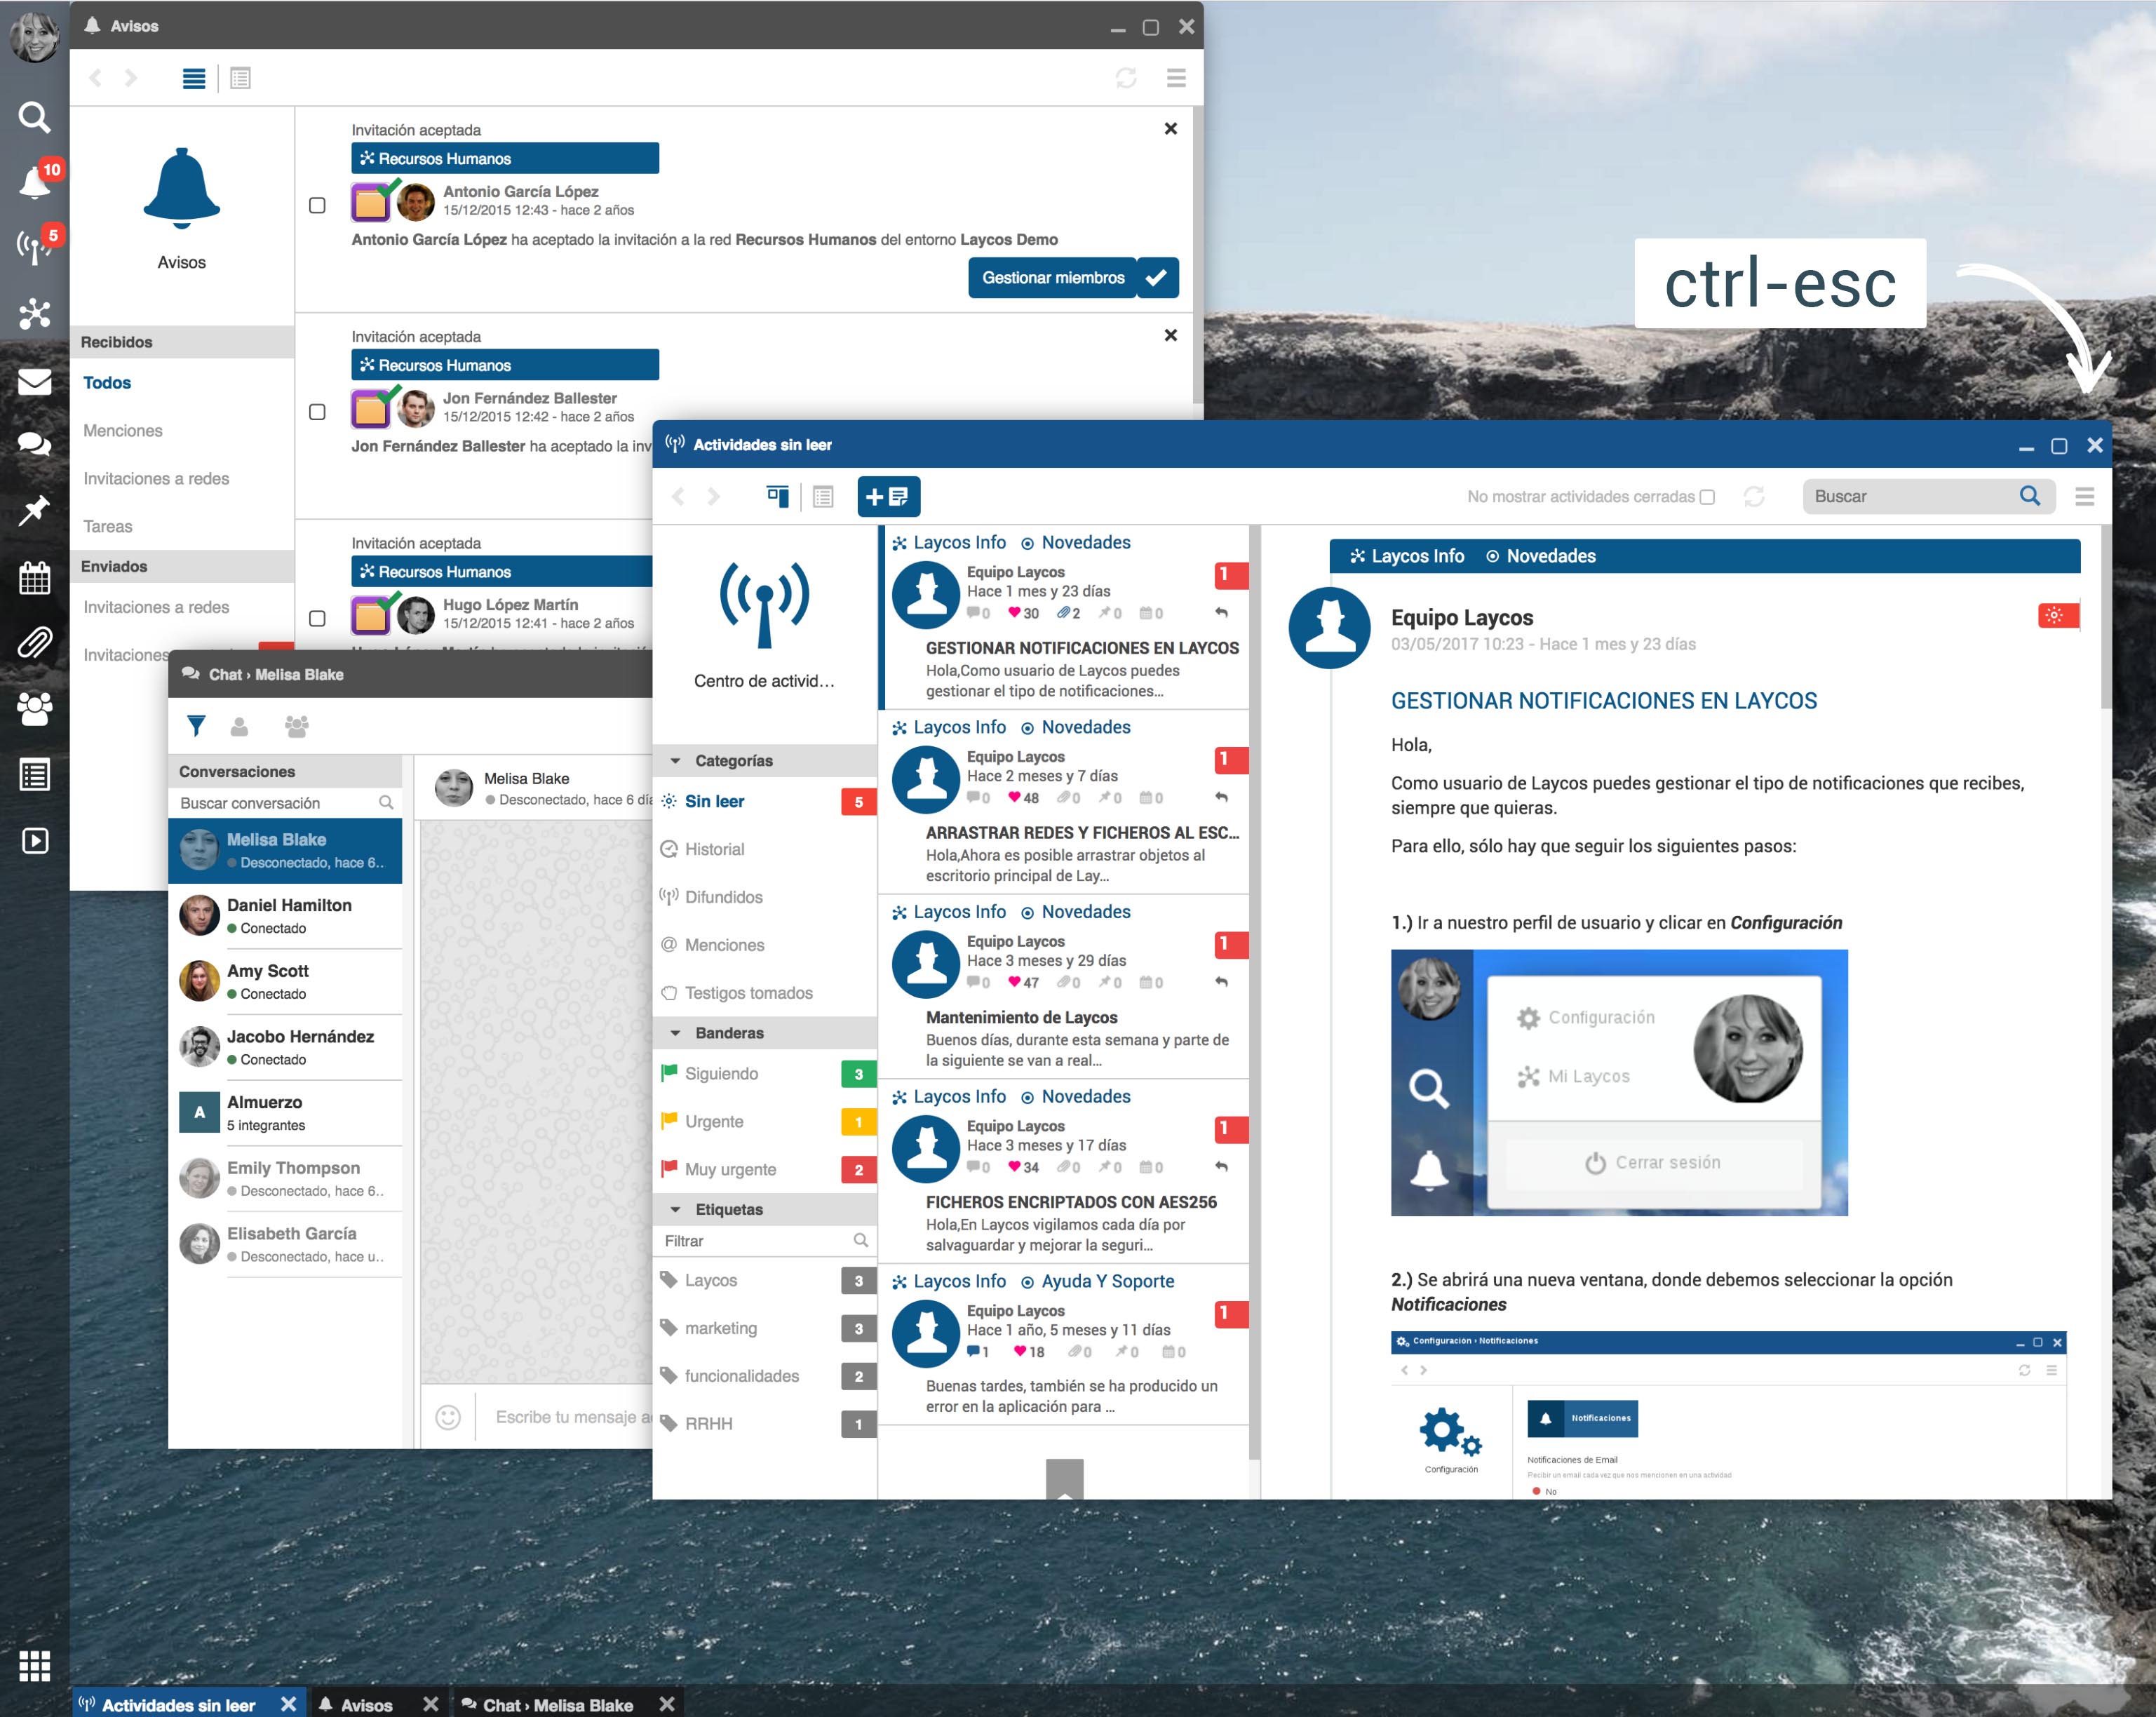This screenshot has width=2156, height=1717.
Task: Open calendar icon in left sidebar
Action: (34, 577)
